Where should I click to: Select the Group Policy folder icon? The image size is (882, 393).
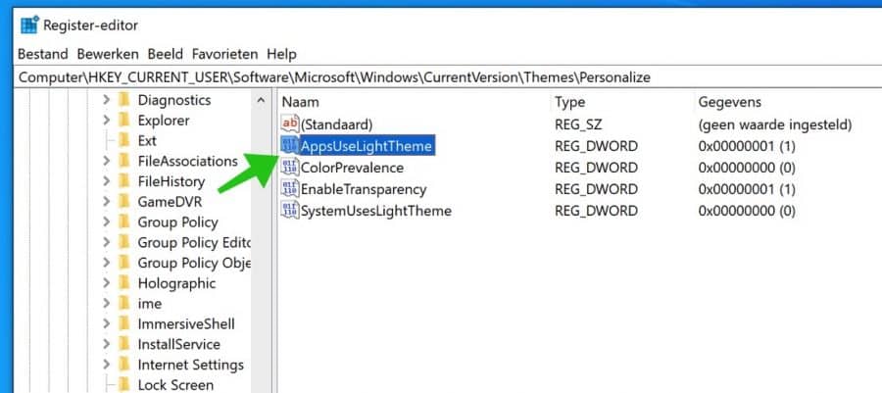(x=124, y=222)
